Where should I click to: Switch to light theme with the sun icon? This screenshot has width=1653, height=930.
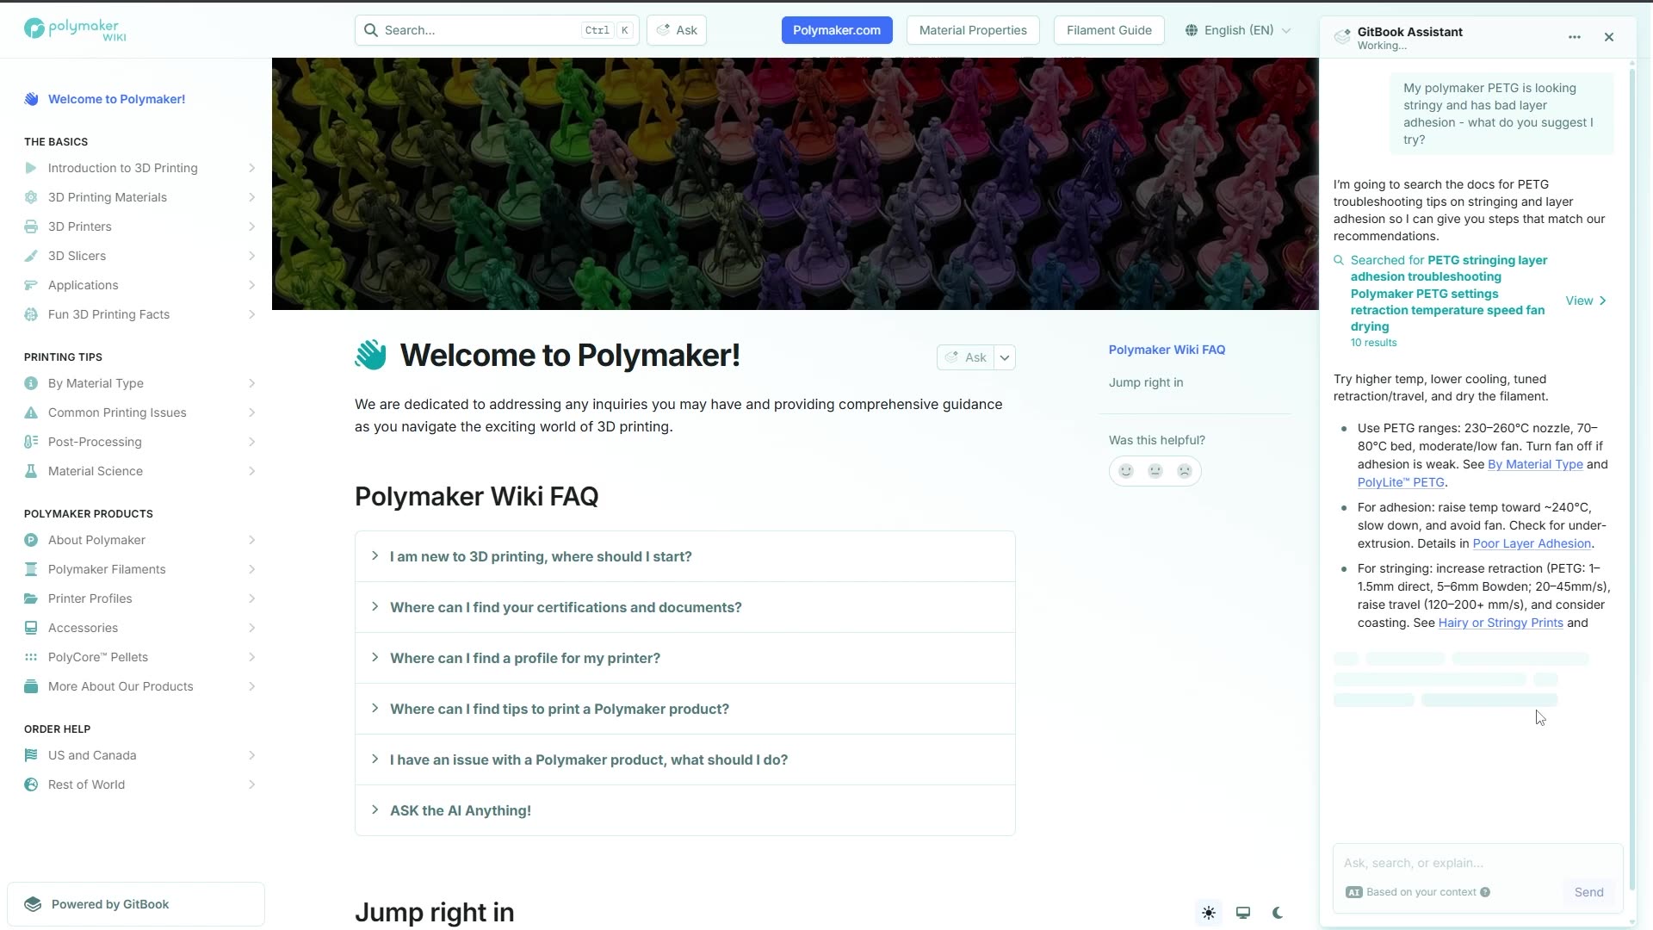1208,912
